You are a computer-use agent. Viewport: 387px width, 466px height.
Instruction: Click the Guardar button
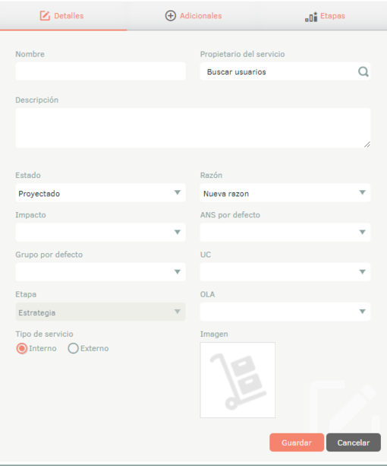click(297, 442)
